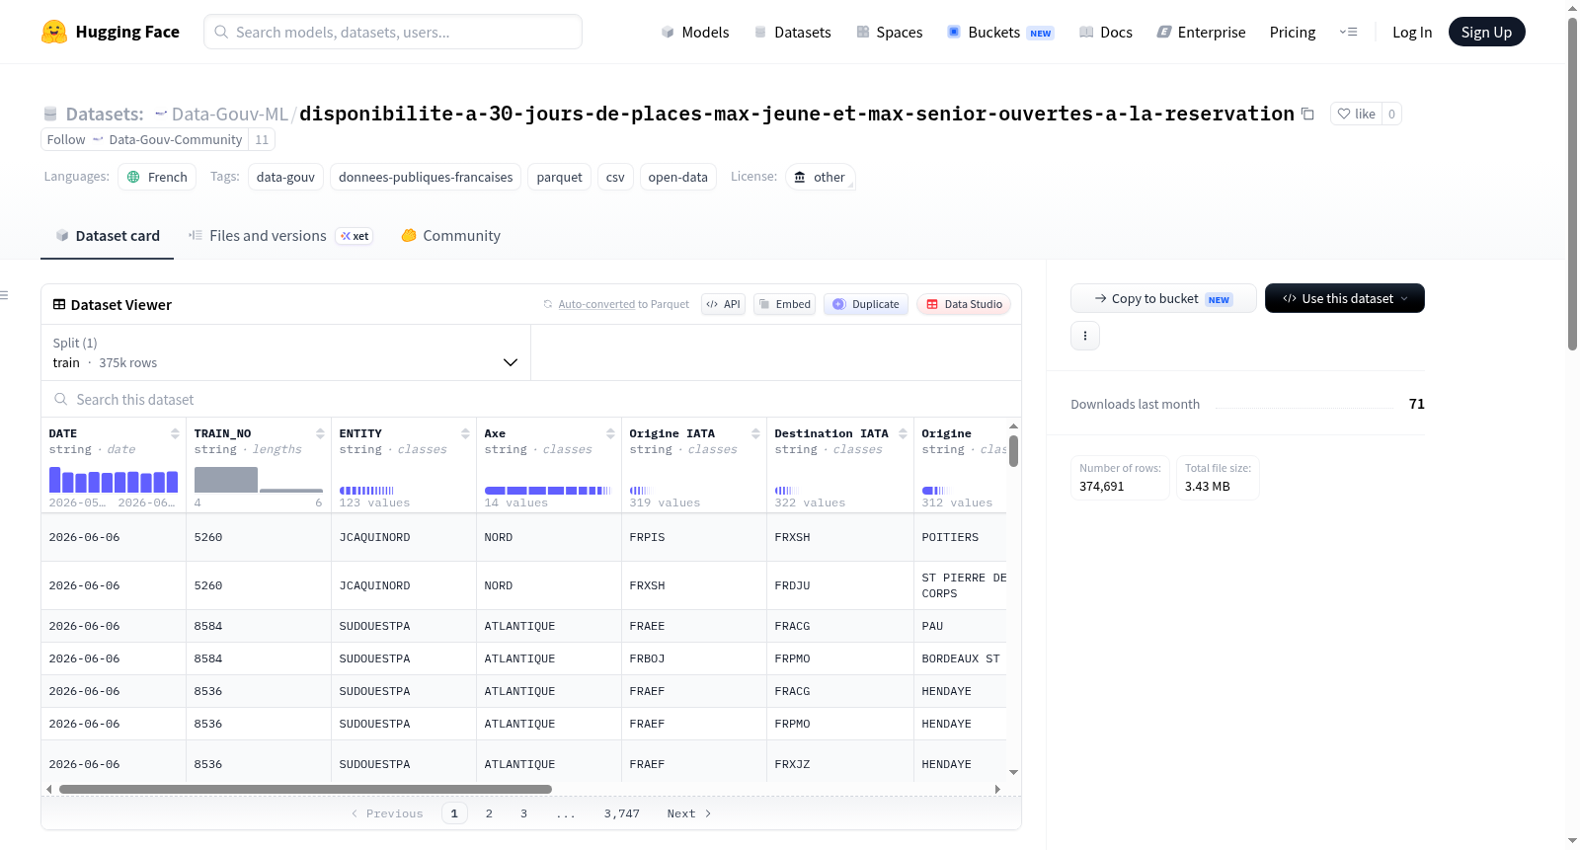Click the Datasets breadcrumb label

point(105,114)
